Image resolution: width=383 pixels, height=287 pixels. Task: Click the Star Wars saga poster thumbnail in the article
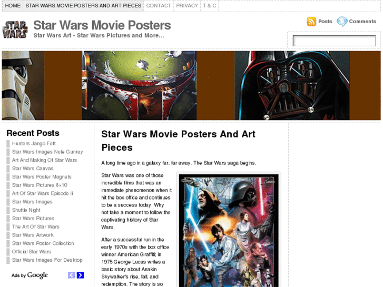pyautogui.click(x=229, y=230)
